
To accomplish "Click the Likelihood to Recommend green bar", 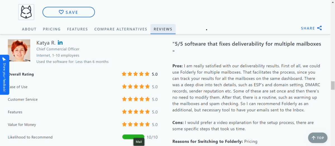I will pos(133,137).
